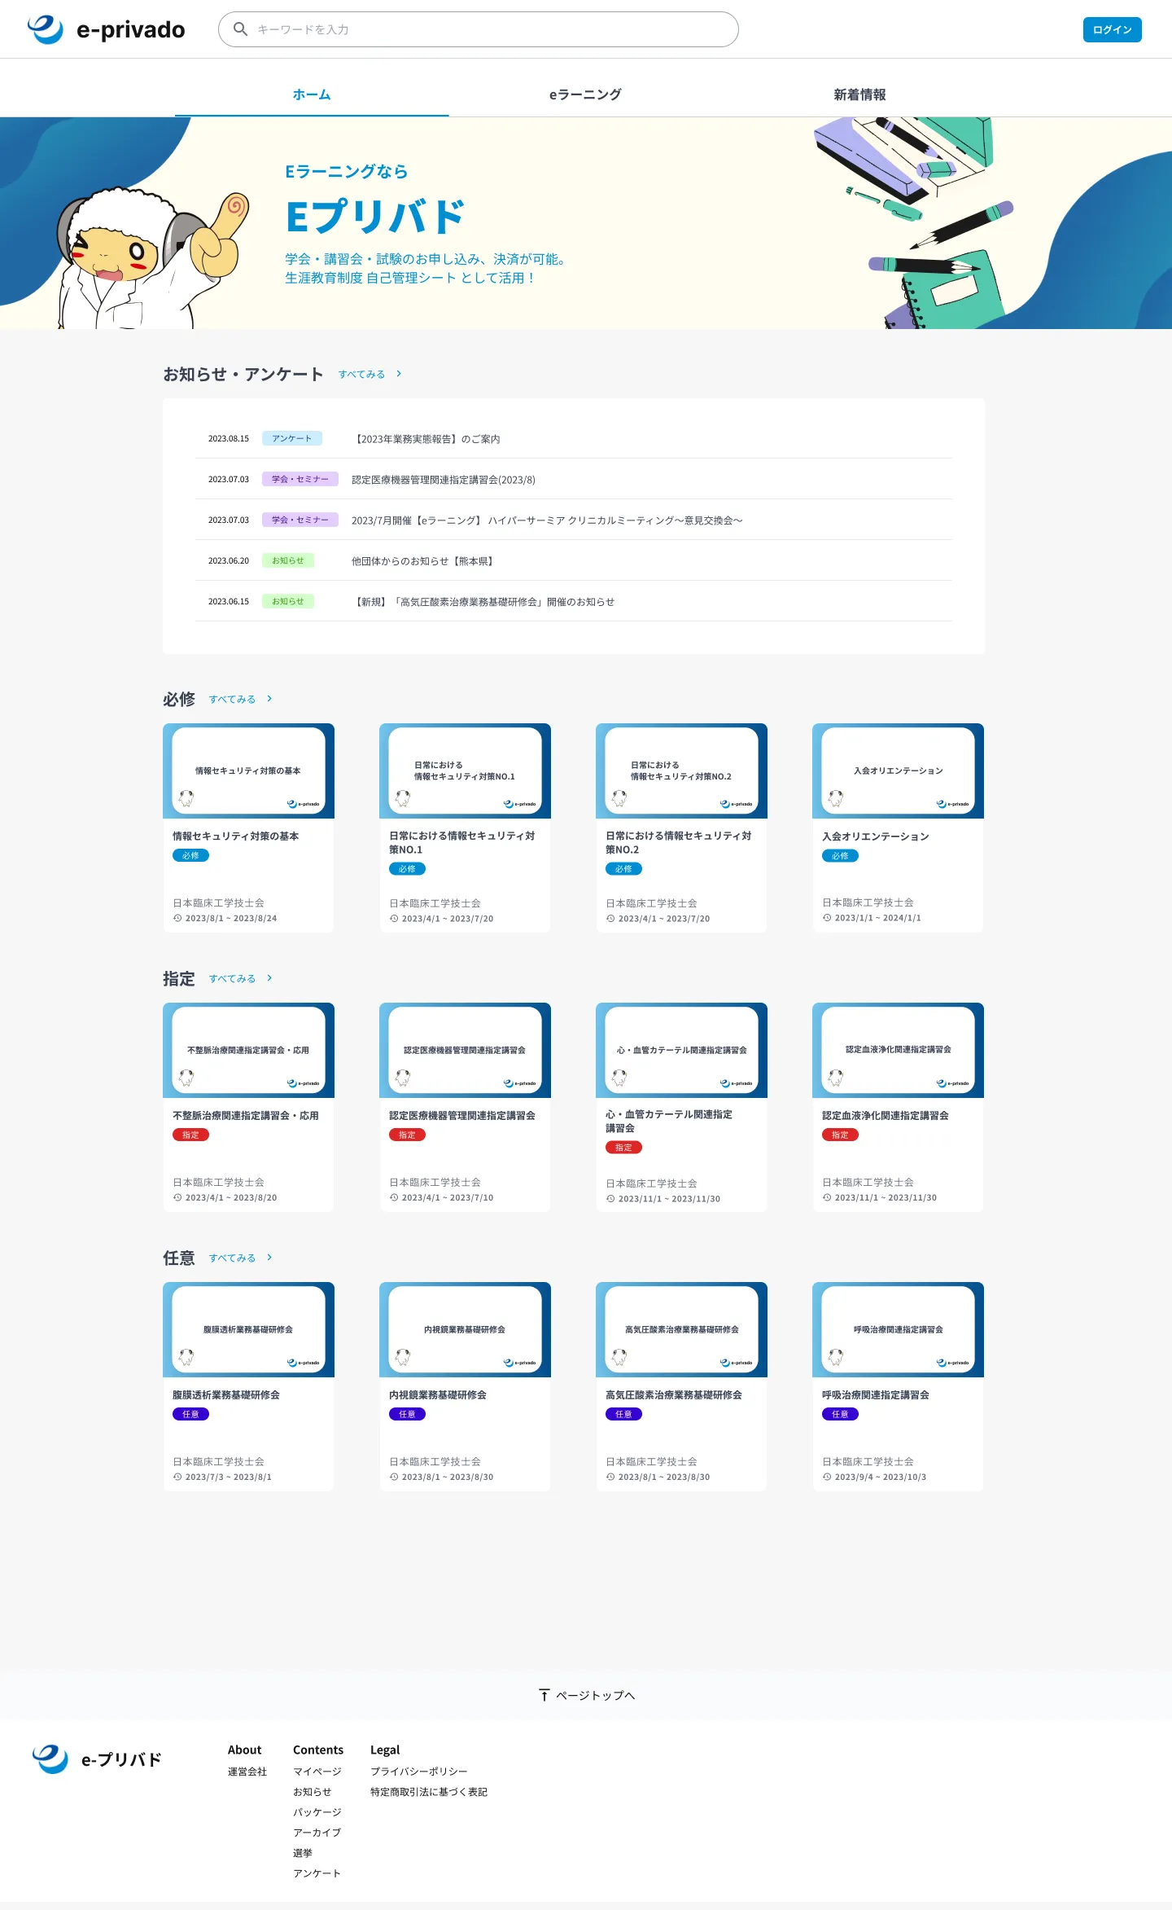Click the search magnifier icon

(240, 29)
